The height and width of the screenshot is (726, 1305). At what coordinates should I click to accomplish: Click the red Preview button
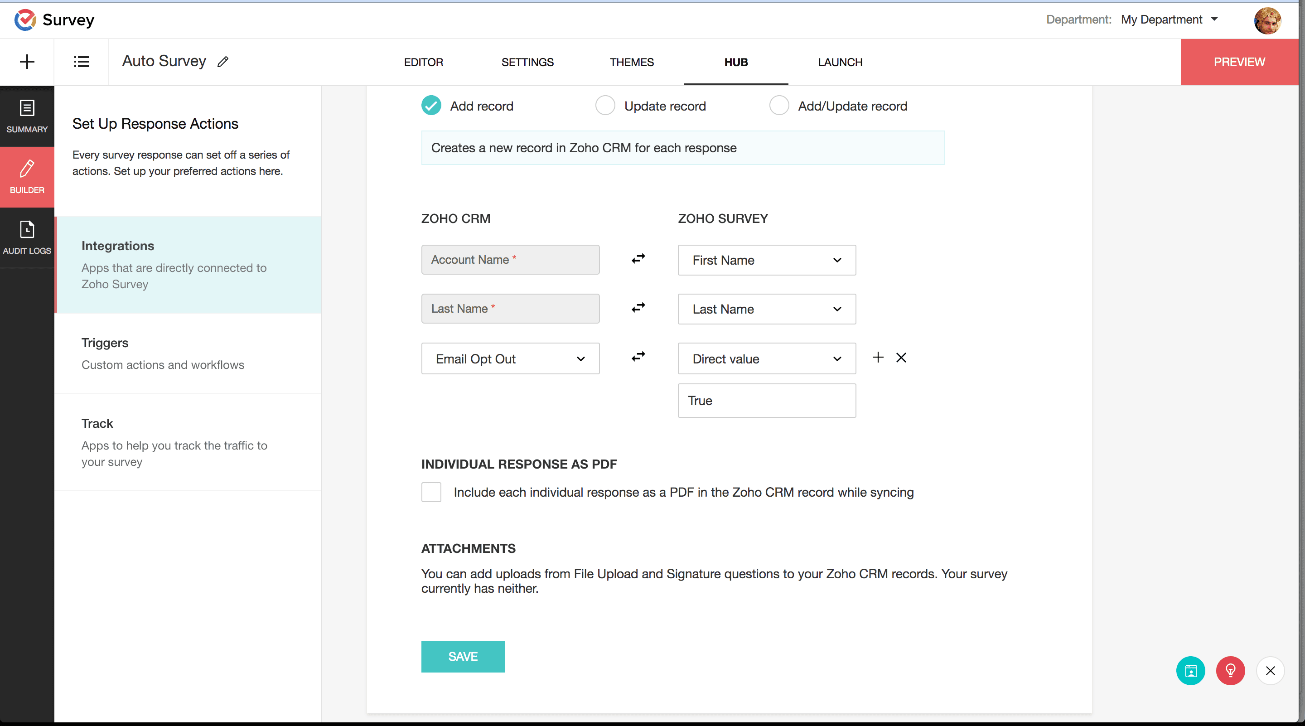click(1239, 62)
